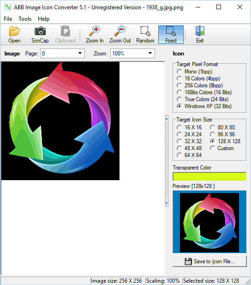The width and height of the screenshot is (251, 285).
Task: Start a screen capture with ScnCap
Action: (x=40, y=35)
